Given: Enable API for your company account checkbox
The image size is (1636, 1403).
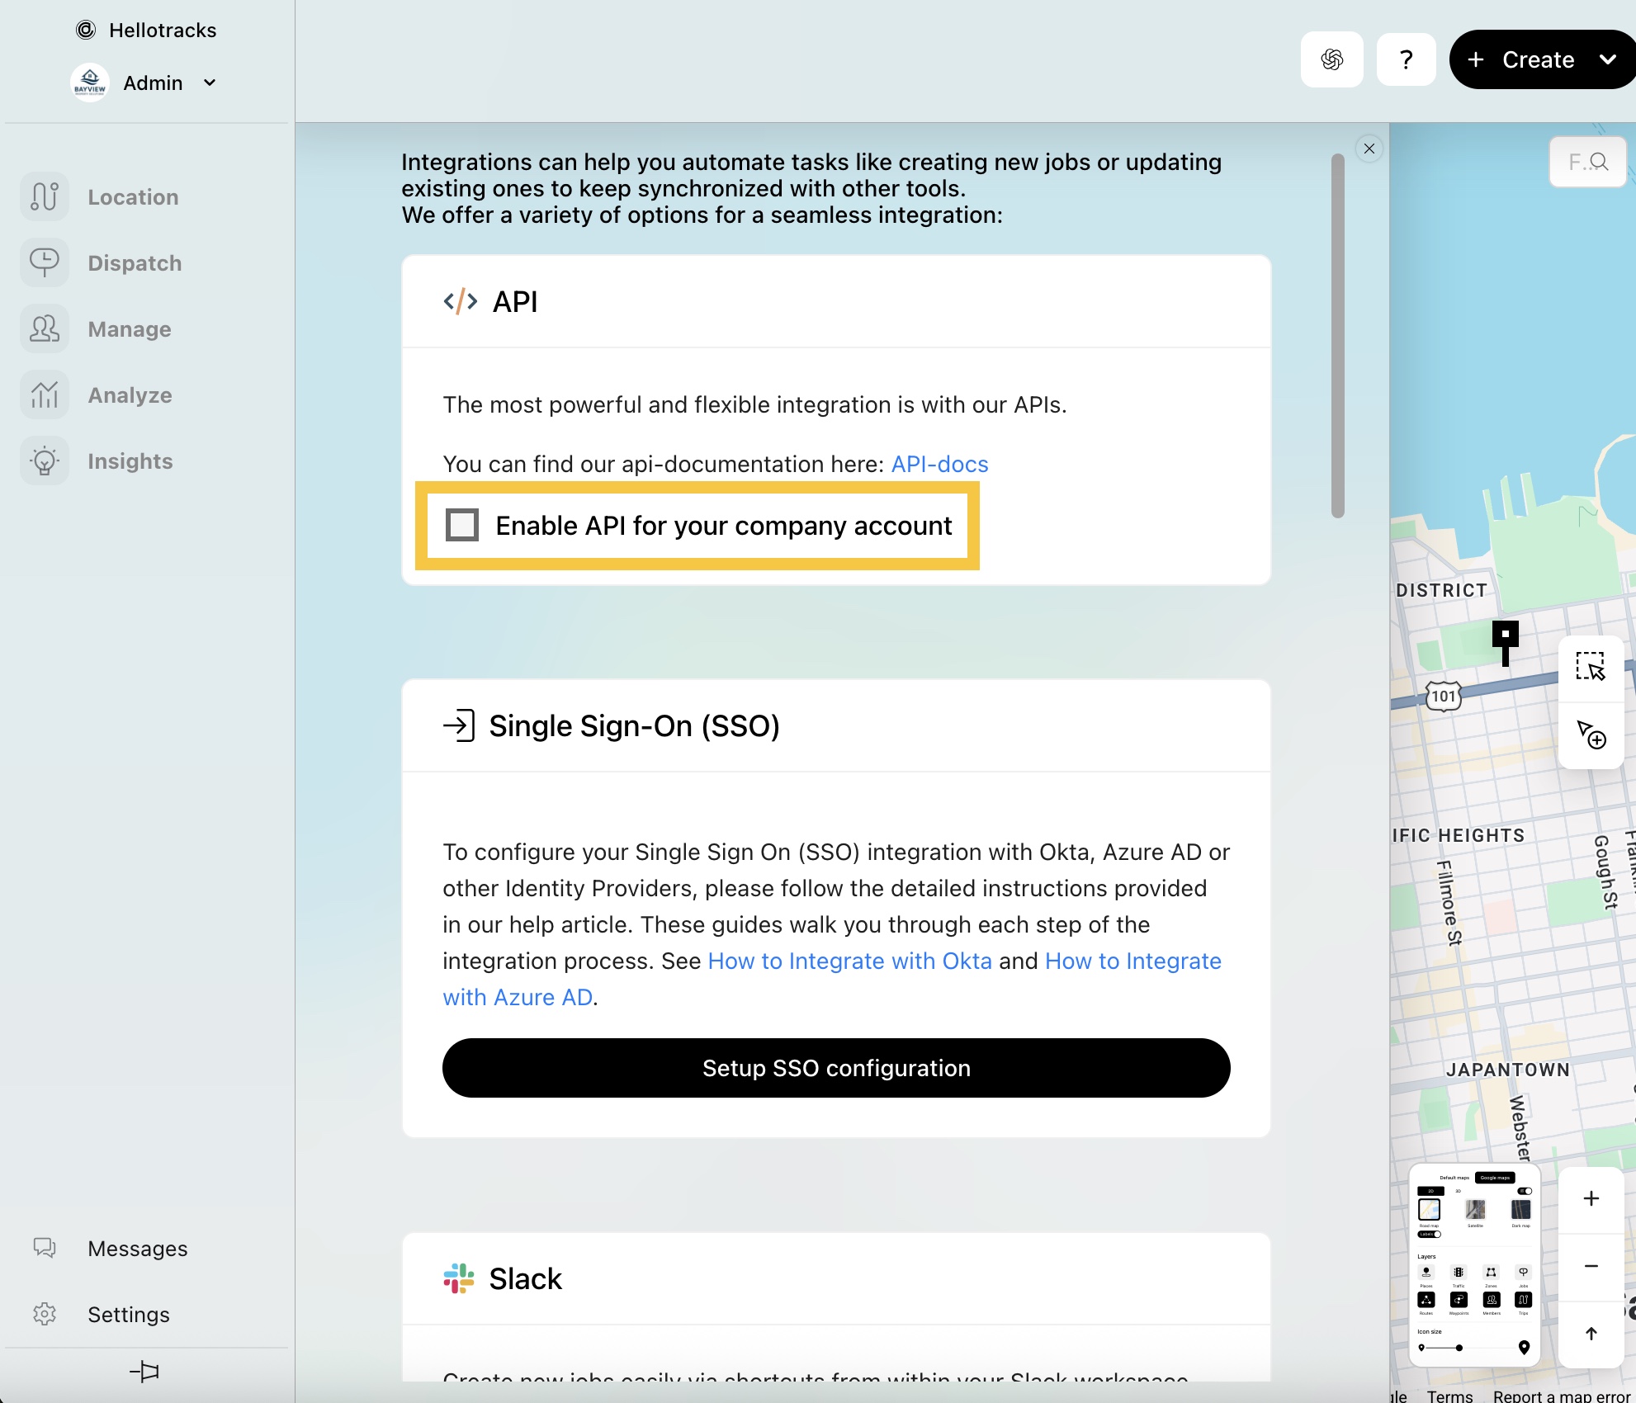Looking at the screenshot, I should [x=462, y=525].
